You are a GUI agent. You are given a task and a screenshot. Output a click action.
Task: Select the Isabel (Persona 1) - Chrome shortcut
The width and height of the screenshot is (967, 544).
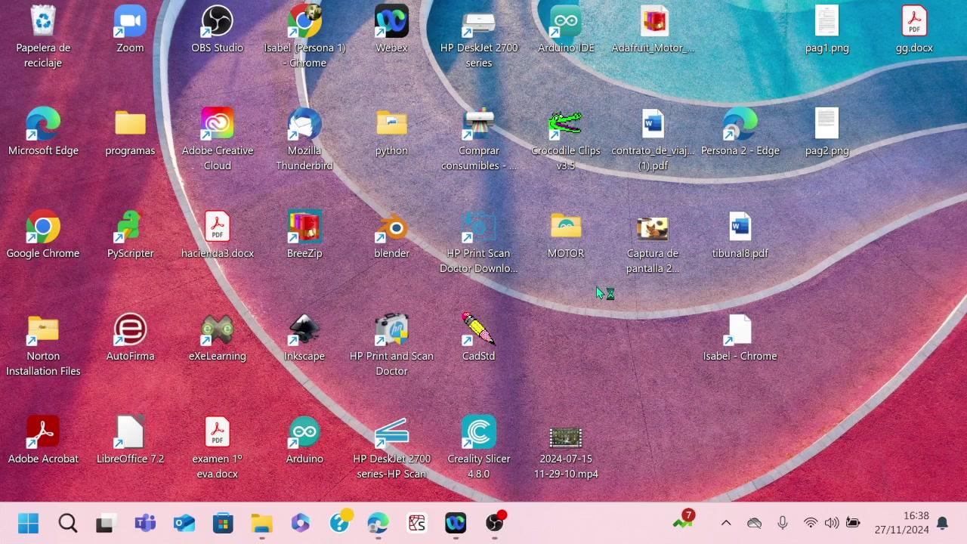click(304, 37)
